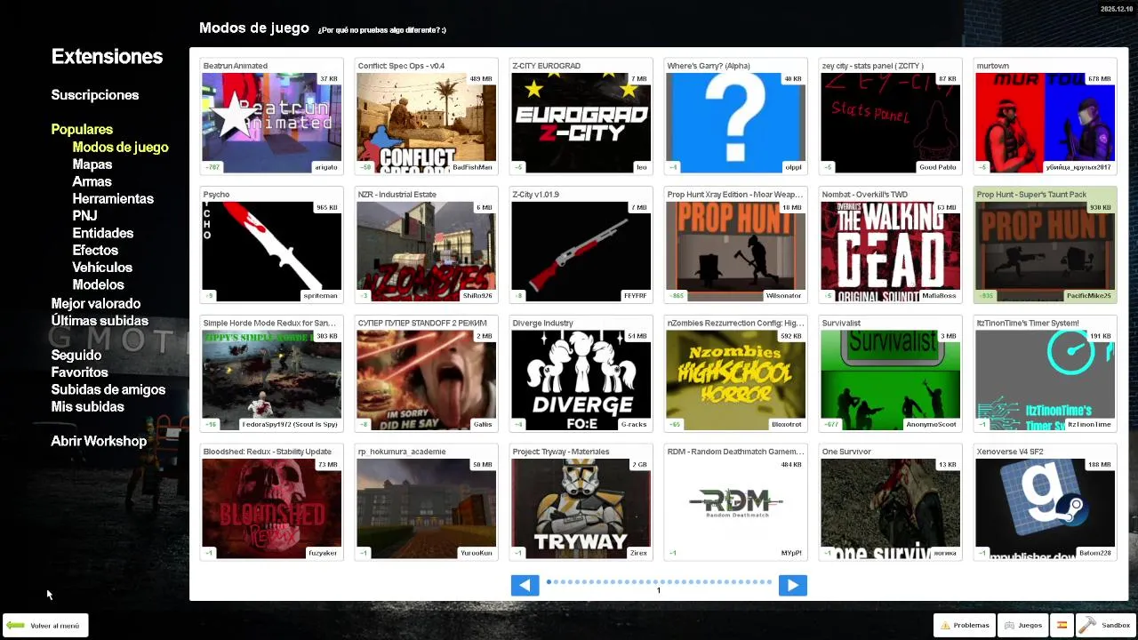Open Bloodshed: Redux thumbnail

tap(271, 508)
